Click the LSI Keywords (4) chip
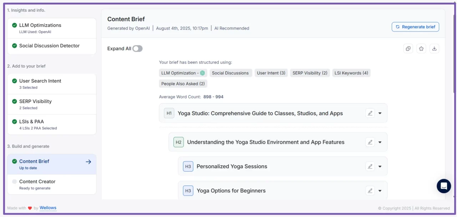457x217 pixels. (x=351, y=73)
